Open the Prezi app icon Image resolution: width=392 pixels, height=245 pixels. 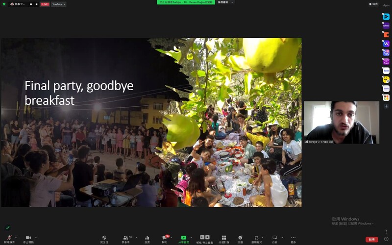pos(386,62)
